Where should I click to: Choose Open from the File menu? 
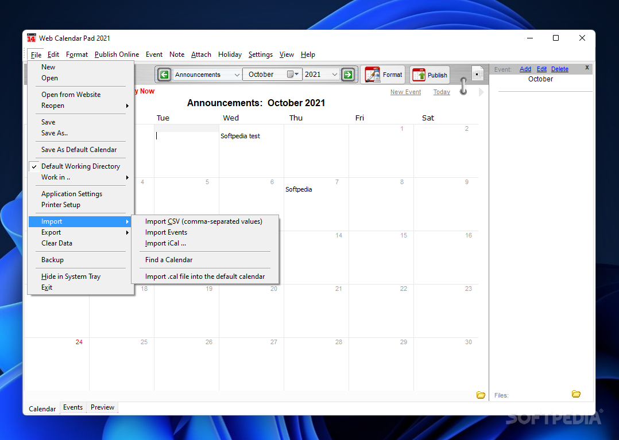(81, 78)
